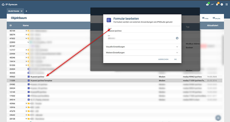
Task: Open the module store basket icon
Action: click(x=207, y=5)
